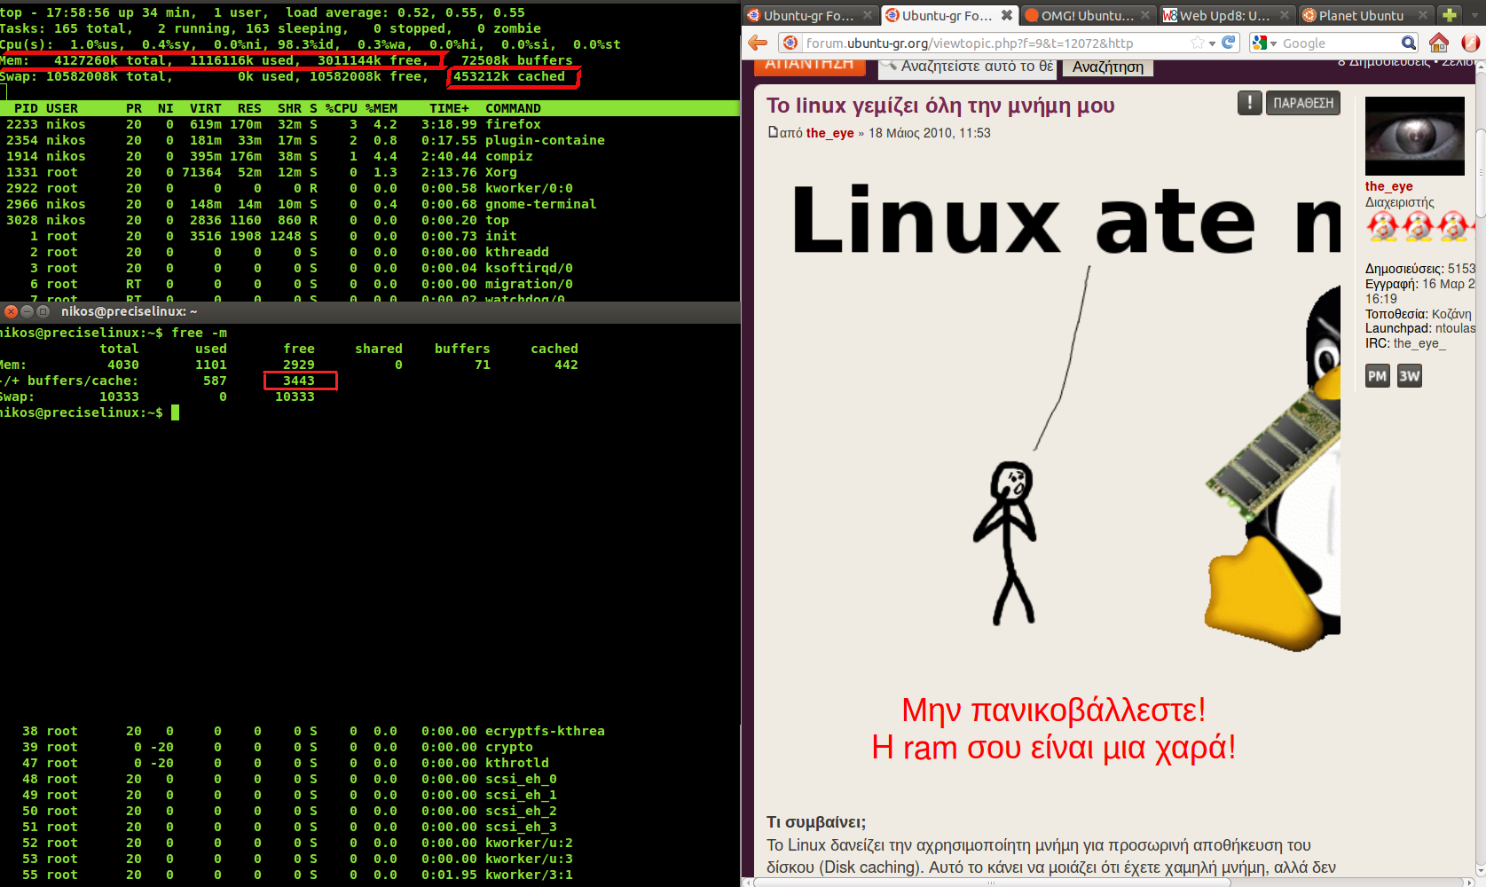1486x887 pixels.
Task: Open the_eye's website via the 3W icon
Action: tap(1409, 376)
